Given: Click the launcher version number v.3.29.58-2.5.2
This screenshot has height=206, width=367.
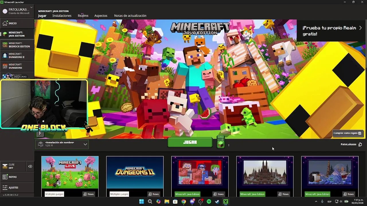Looking at the screenshot, I should (11, 195).
